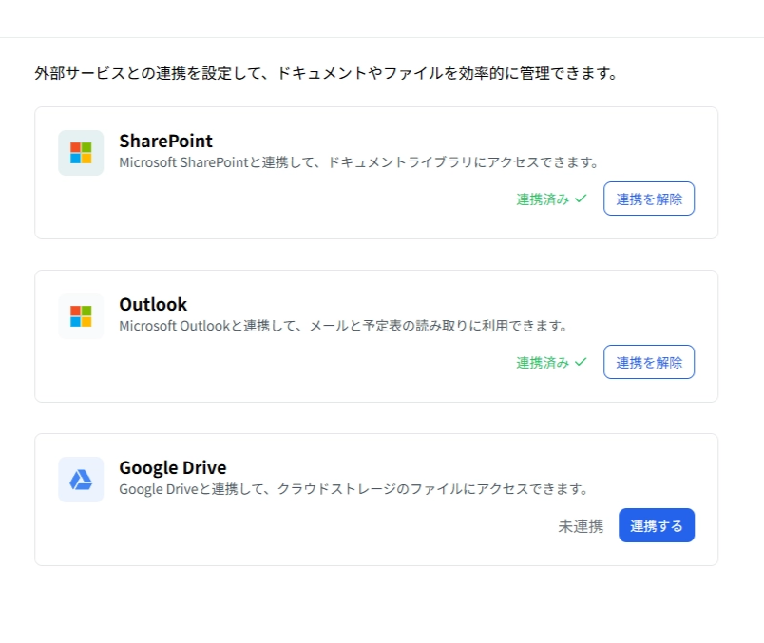
Task: Click the checkmark next to Outlook's 連携済み
Action: tap(581, 362)
